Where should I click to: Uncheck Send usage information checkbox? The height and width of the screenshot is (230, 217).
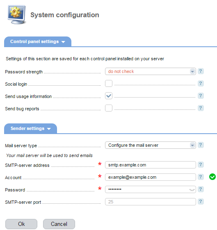pos(109,96)
